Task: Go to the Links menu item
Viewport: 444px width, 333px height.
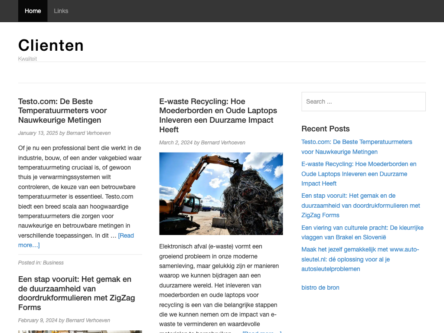Action: click(x=61, y=11)
